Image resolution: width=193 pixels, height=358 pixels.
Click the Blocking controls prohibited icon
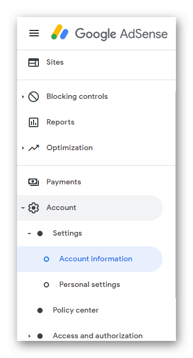pyautogui.click(x=34, y=97)
